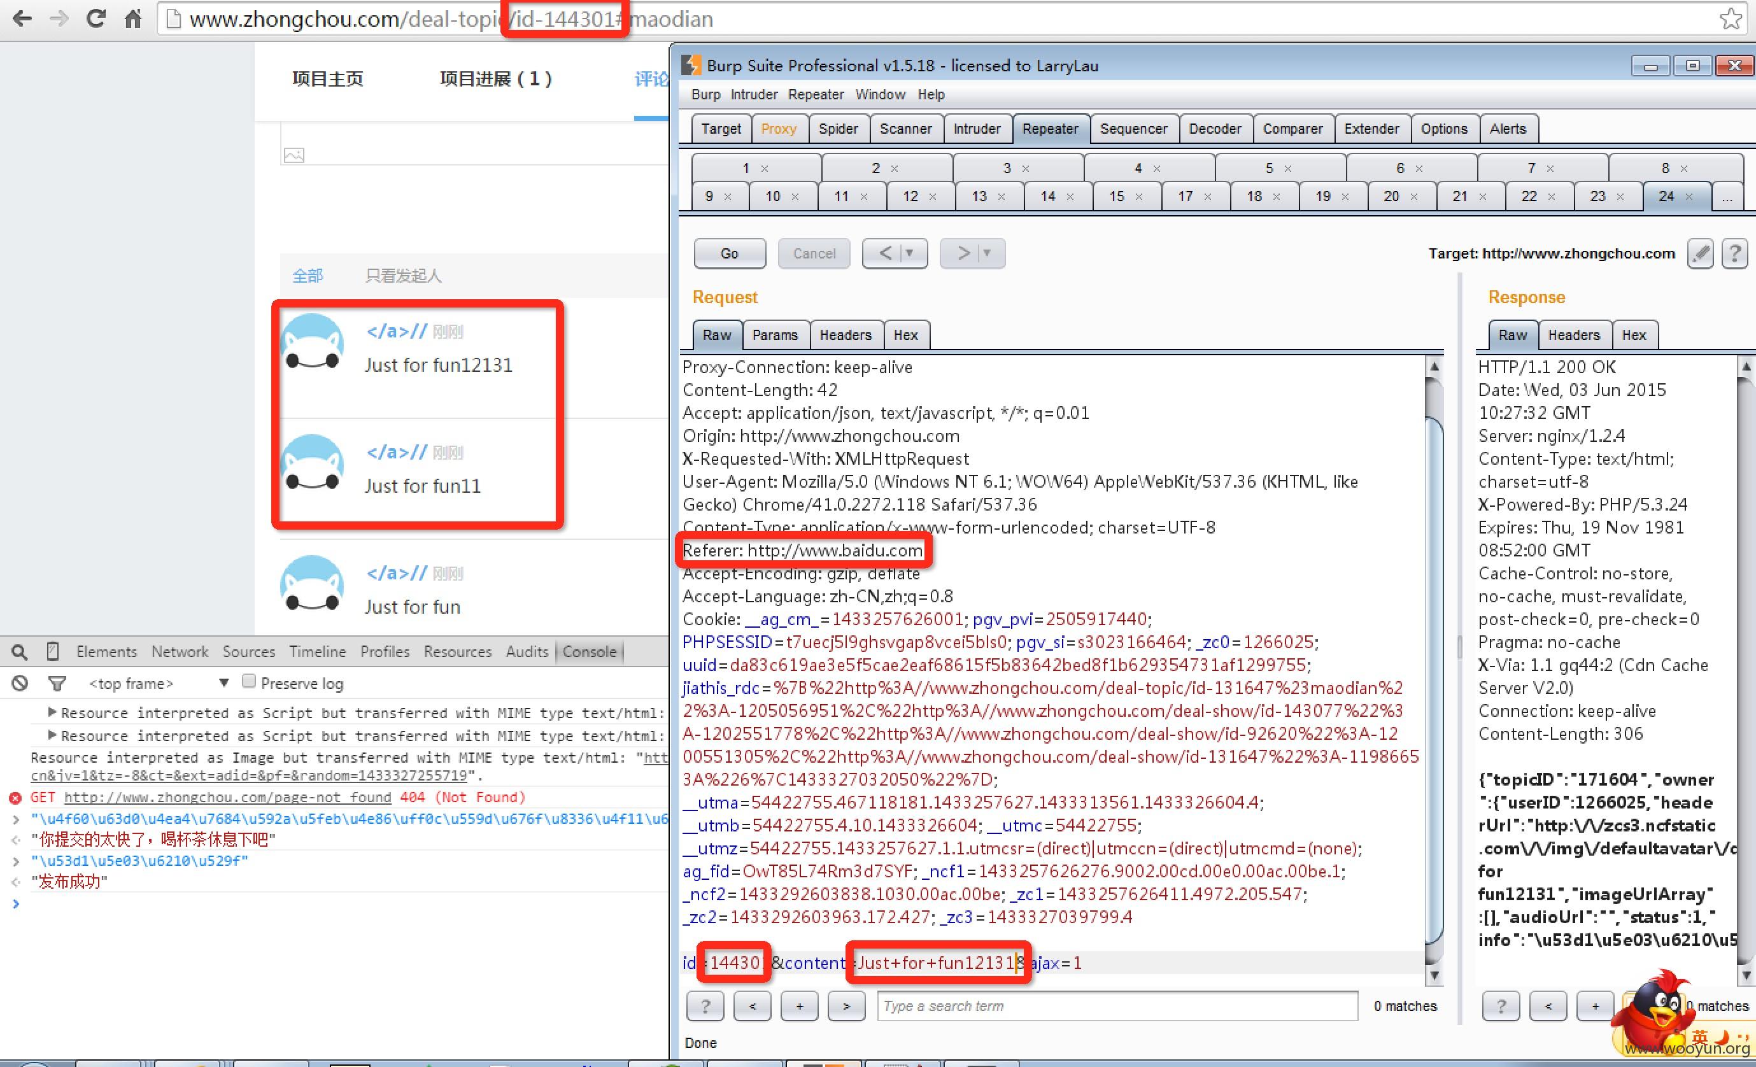Click the request search term field
Screen dimensions: 1756x1067
(x=1117, y=1006)
